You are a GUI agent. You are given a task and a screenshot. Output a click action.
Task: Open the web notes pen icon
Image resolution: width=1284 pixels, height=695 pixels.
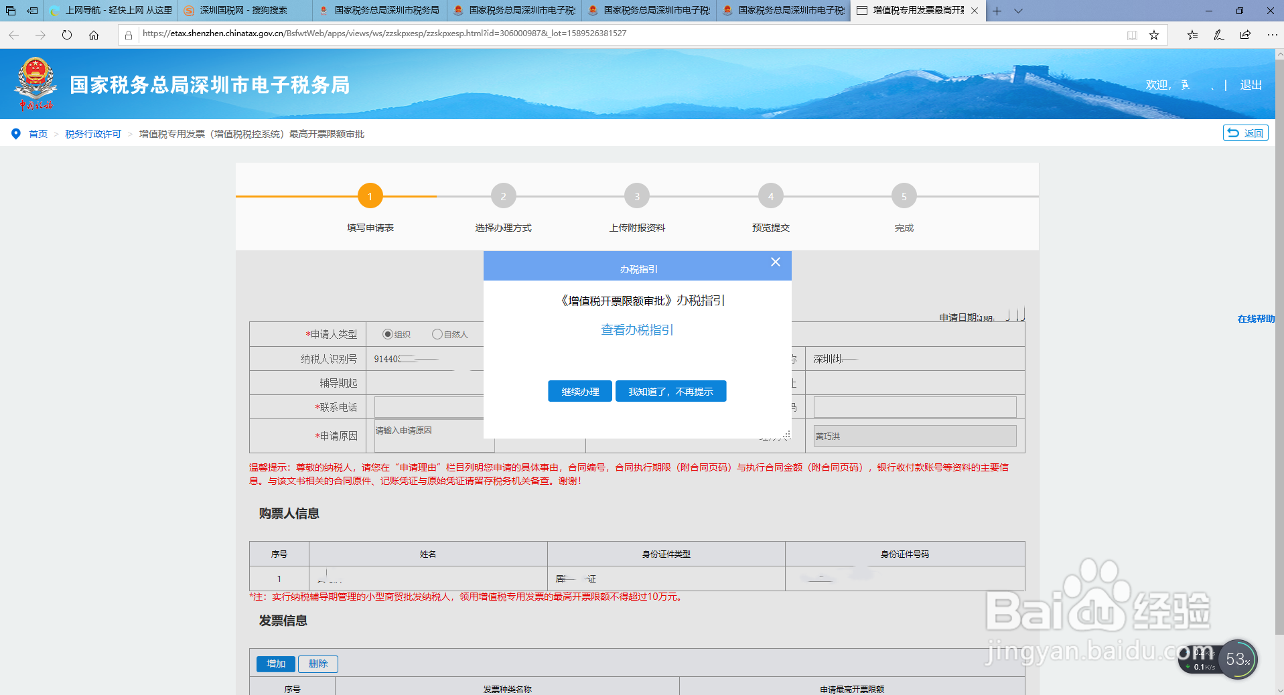[x=1218, y=34]
